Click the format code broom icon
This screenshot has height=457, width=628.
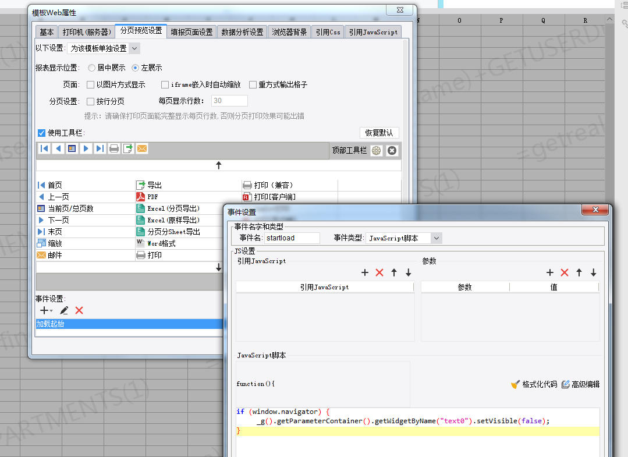point(516,384)
